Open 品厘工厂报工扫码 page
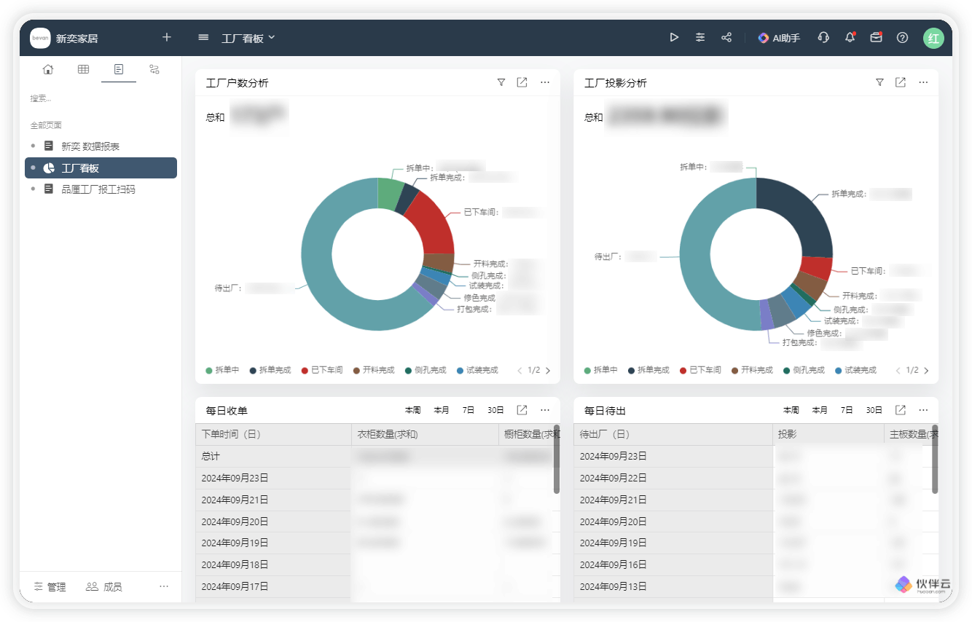972x622 pixels. [101, 189]
